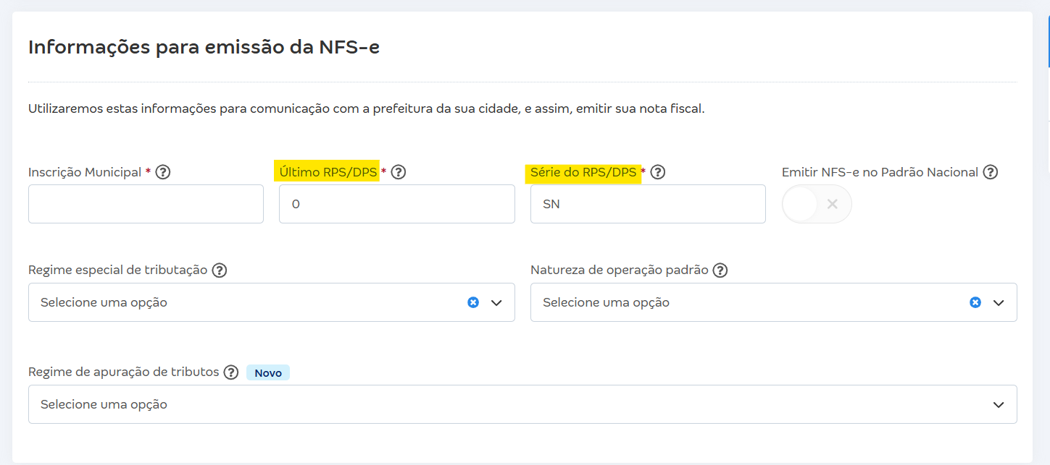This screenshot has height=465, width=1050.
Task: Click inside the Inscrição Municipal input field
Action: pyautogui.click(x=145, y=203)
